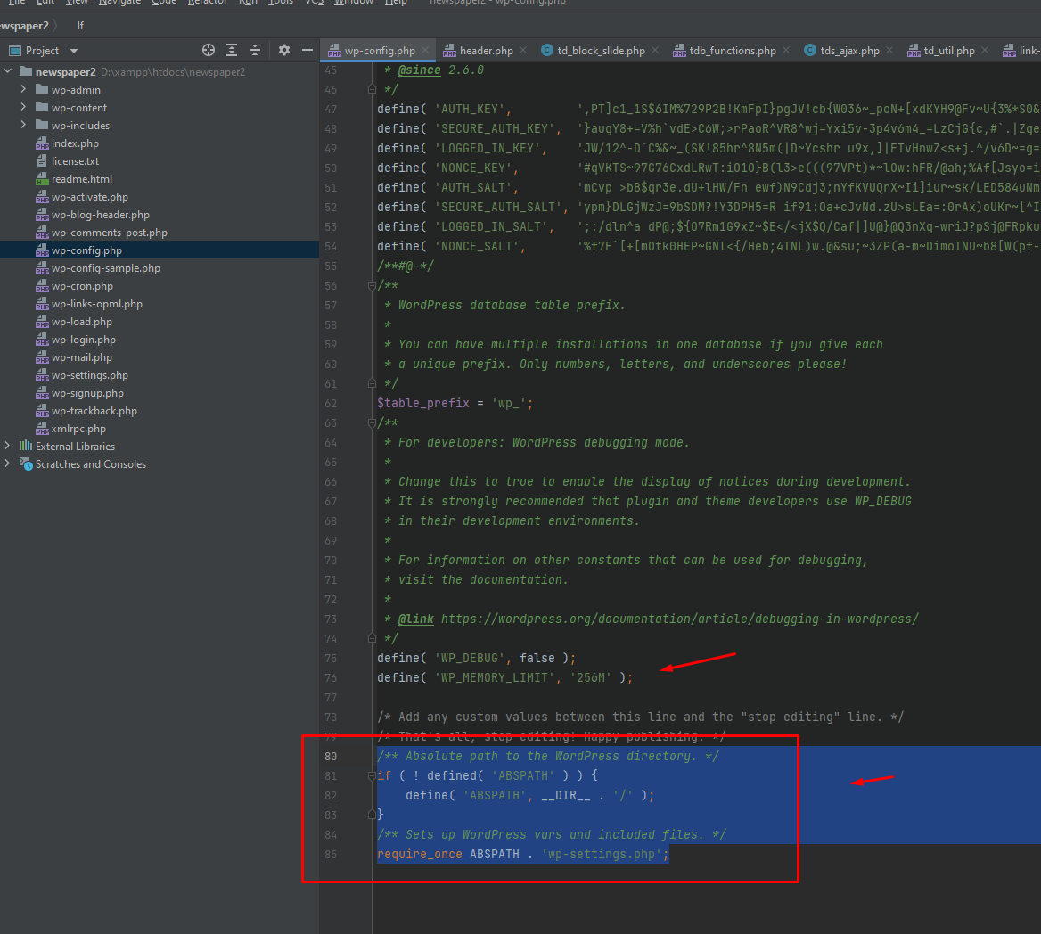Select wp-settings.php in project tree
Screen dimensions: 1041x934
(90, 376)
